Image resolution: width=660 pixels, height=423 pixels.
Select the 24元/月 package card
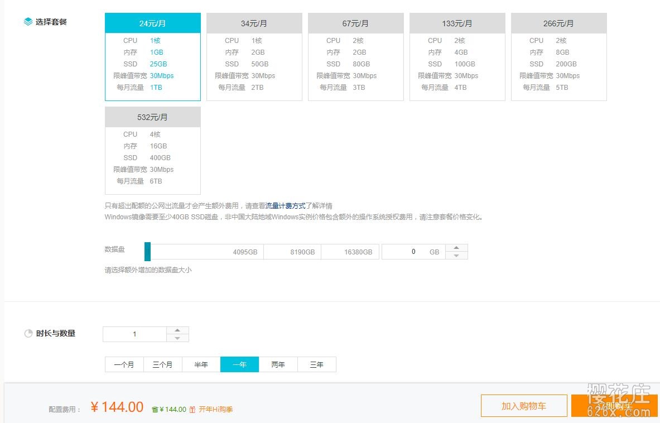[153, 57]
